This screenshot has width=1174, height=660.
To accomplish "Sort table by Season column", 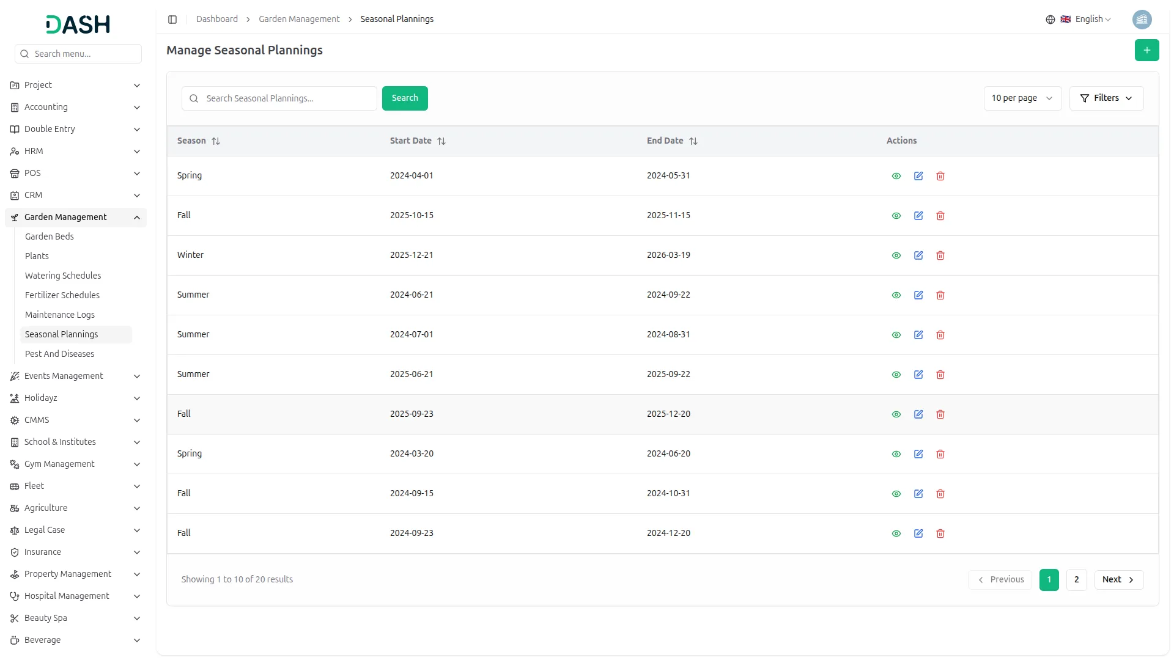I will pyautogui.click(x=216, y=141).
